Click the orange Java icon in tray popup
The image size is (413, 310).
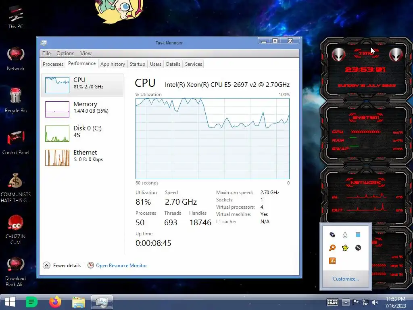(x=332, y=261)
